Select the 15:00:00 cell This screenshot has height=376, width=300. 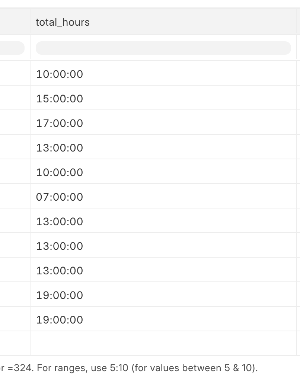[x=163, y=98]
